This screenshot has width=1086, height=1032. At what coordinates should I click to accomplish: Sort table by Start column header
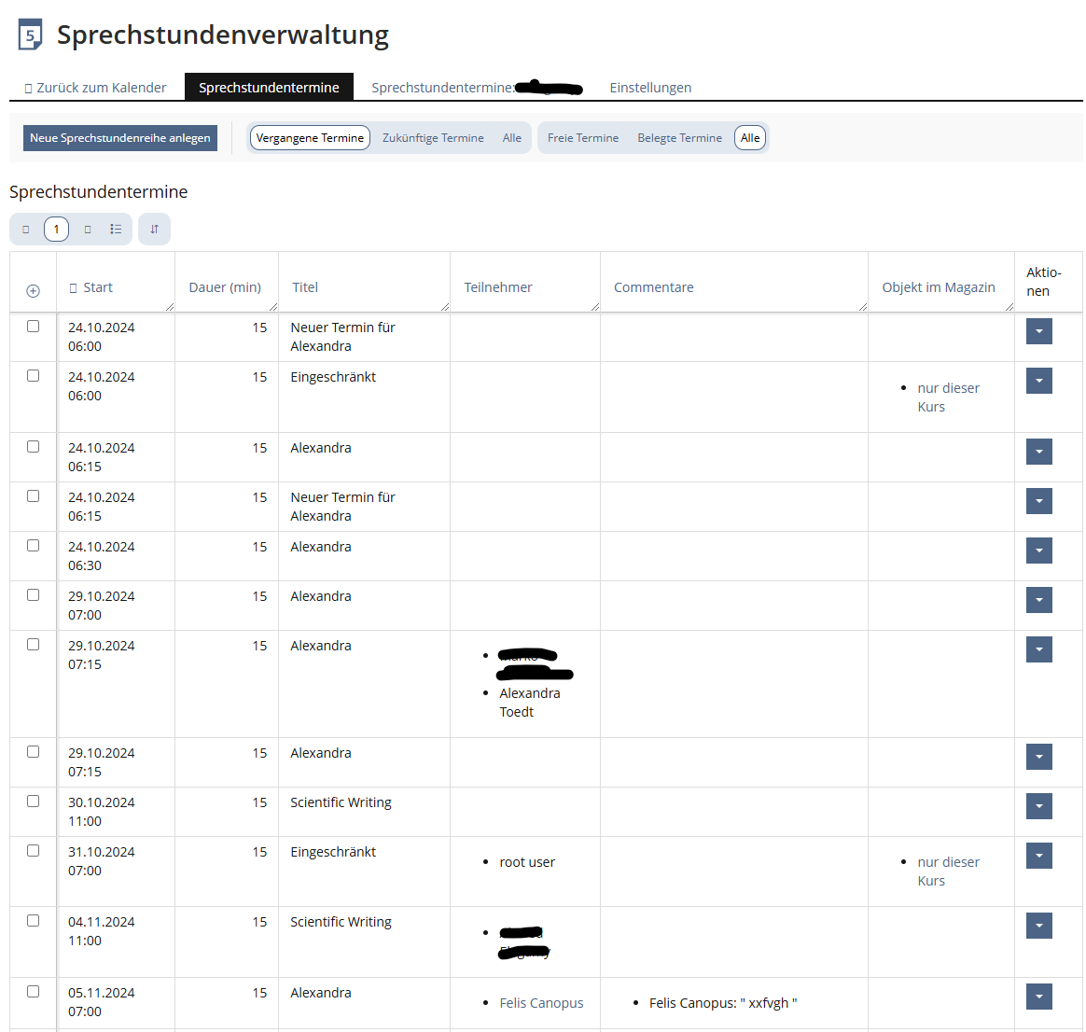tap(97, 287)
